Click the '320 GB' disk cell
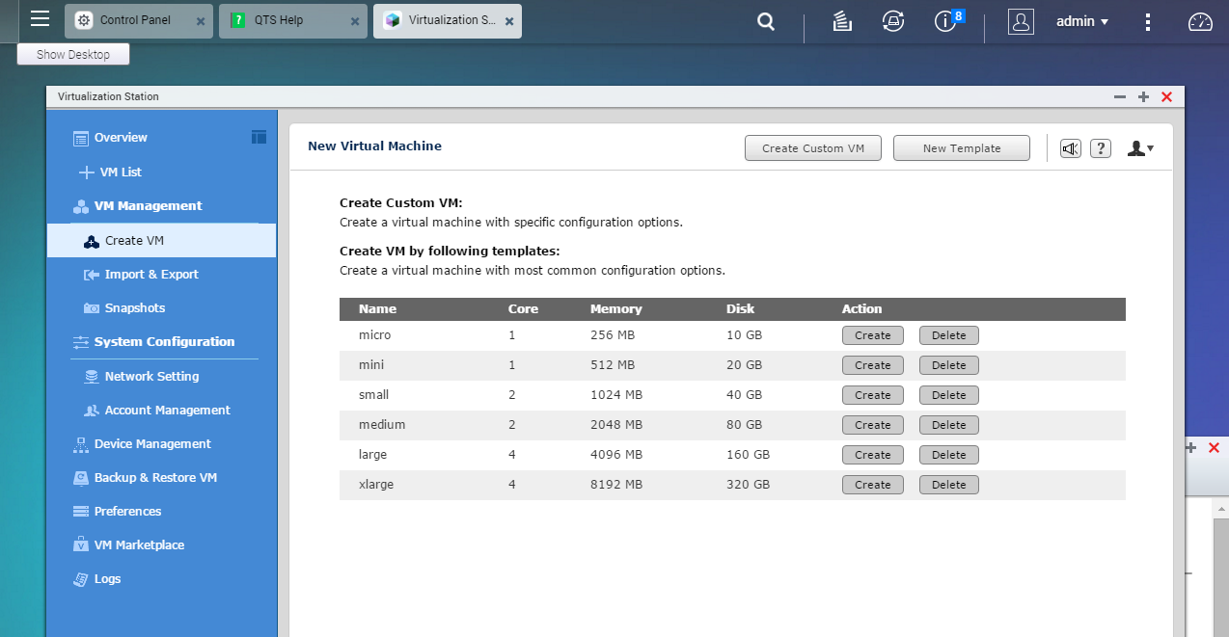The width and height of the screenshot is (1229, 637). (x=748, y=485)
